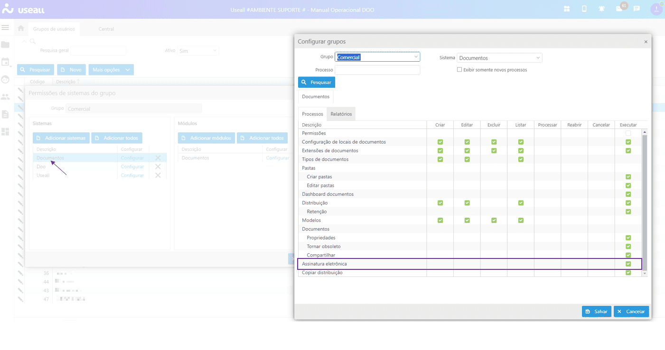Click the edit pencil on row 43
This screenshot has width=665, height=350.
(20, 290)
